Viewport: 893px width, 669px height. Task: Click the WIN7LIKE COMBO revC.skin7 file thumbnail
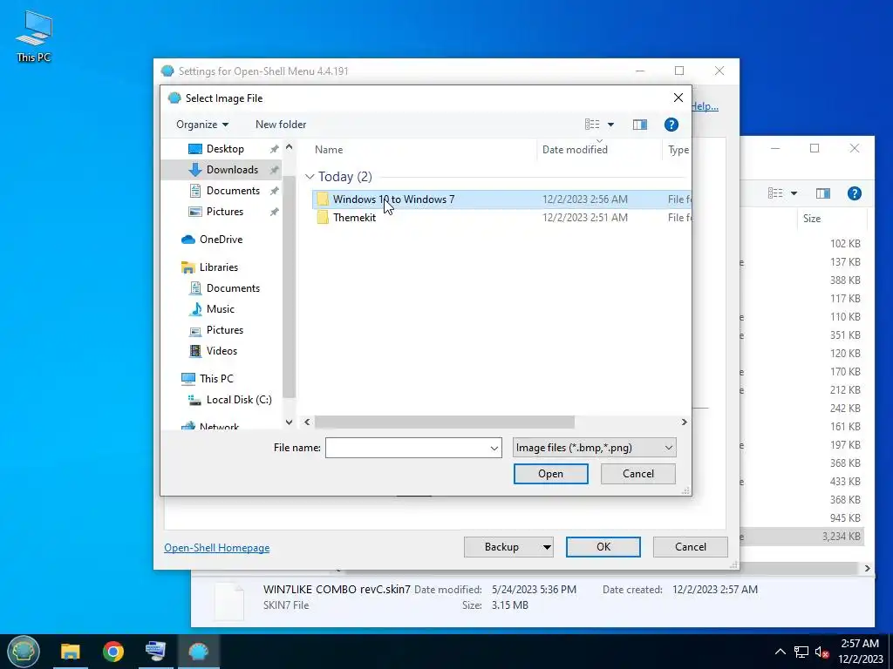[x=229, y=600]
